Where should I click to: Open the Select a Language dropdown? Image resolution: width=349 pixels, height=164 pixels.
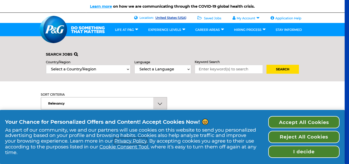pyautogui.click(x=162, y=69)
